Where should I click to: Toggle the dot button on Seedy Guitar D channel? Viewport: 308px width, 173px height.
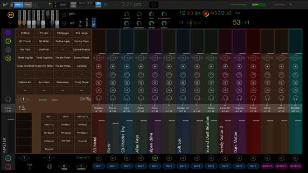pyautogui.click(x=225, y=66)
